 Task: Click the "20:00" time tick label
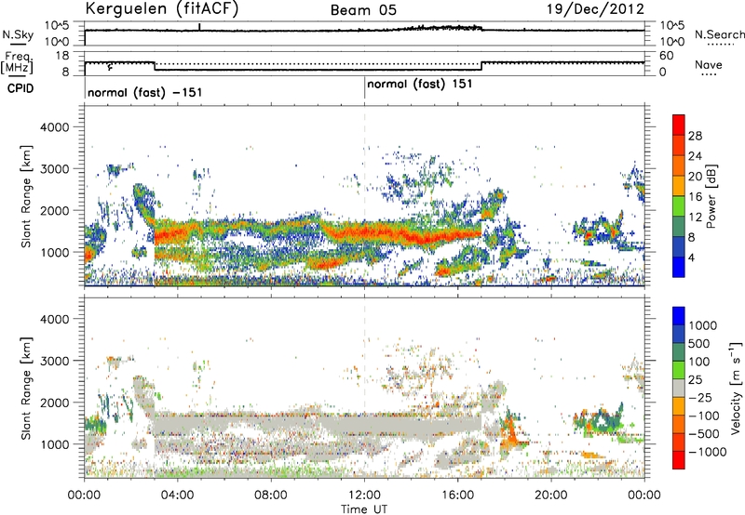[x=551, y=495]
